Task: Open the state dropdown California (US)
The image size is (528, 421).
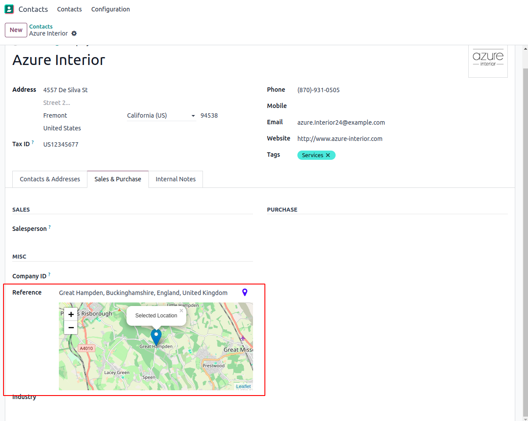Action: click(x=161, y=115)
